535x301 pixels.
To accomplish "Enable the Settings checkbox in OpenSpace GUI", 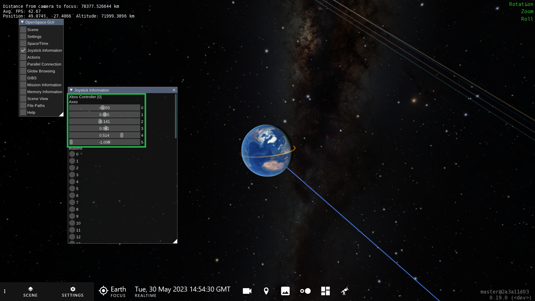I will 23,36.
